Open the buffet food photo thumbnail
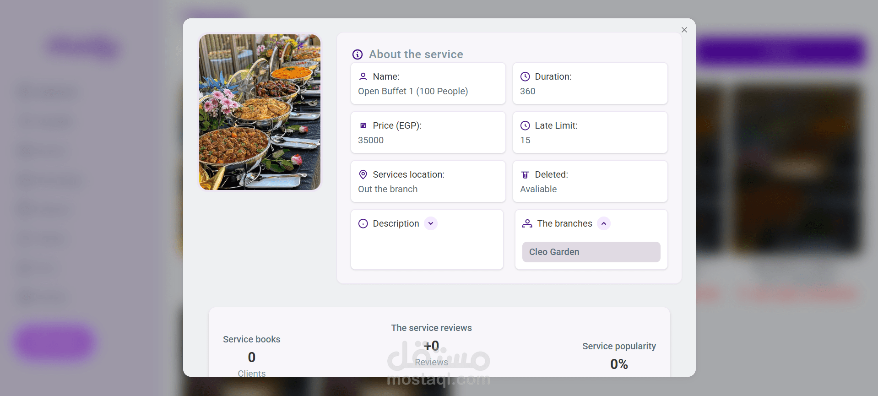This screenshot has width=878, height=396. tap(260, 112)
